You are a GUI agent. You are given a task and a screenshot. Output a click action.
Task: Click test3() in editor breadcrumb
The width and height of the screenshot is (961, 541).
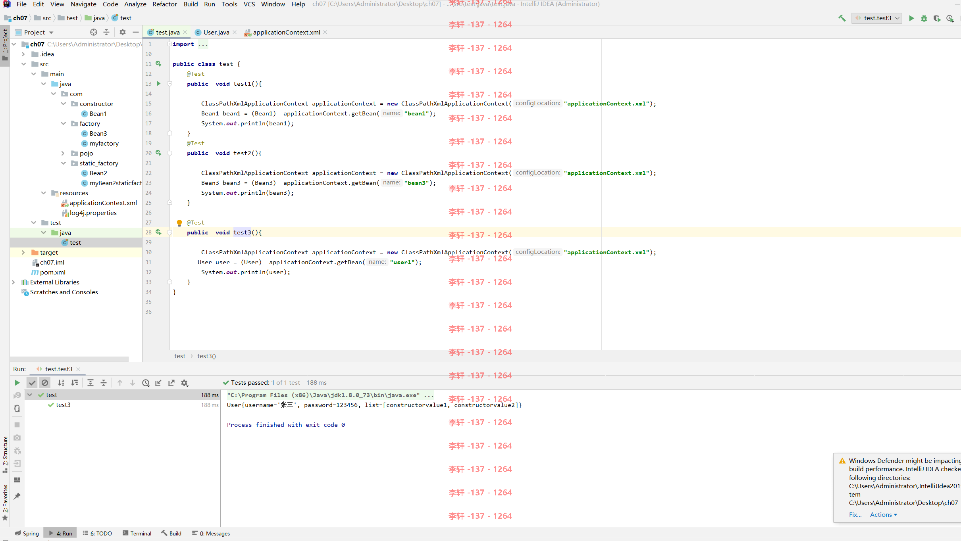pyautogui.click(x=206, y=356)
